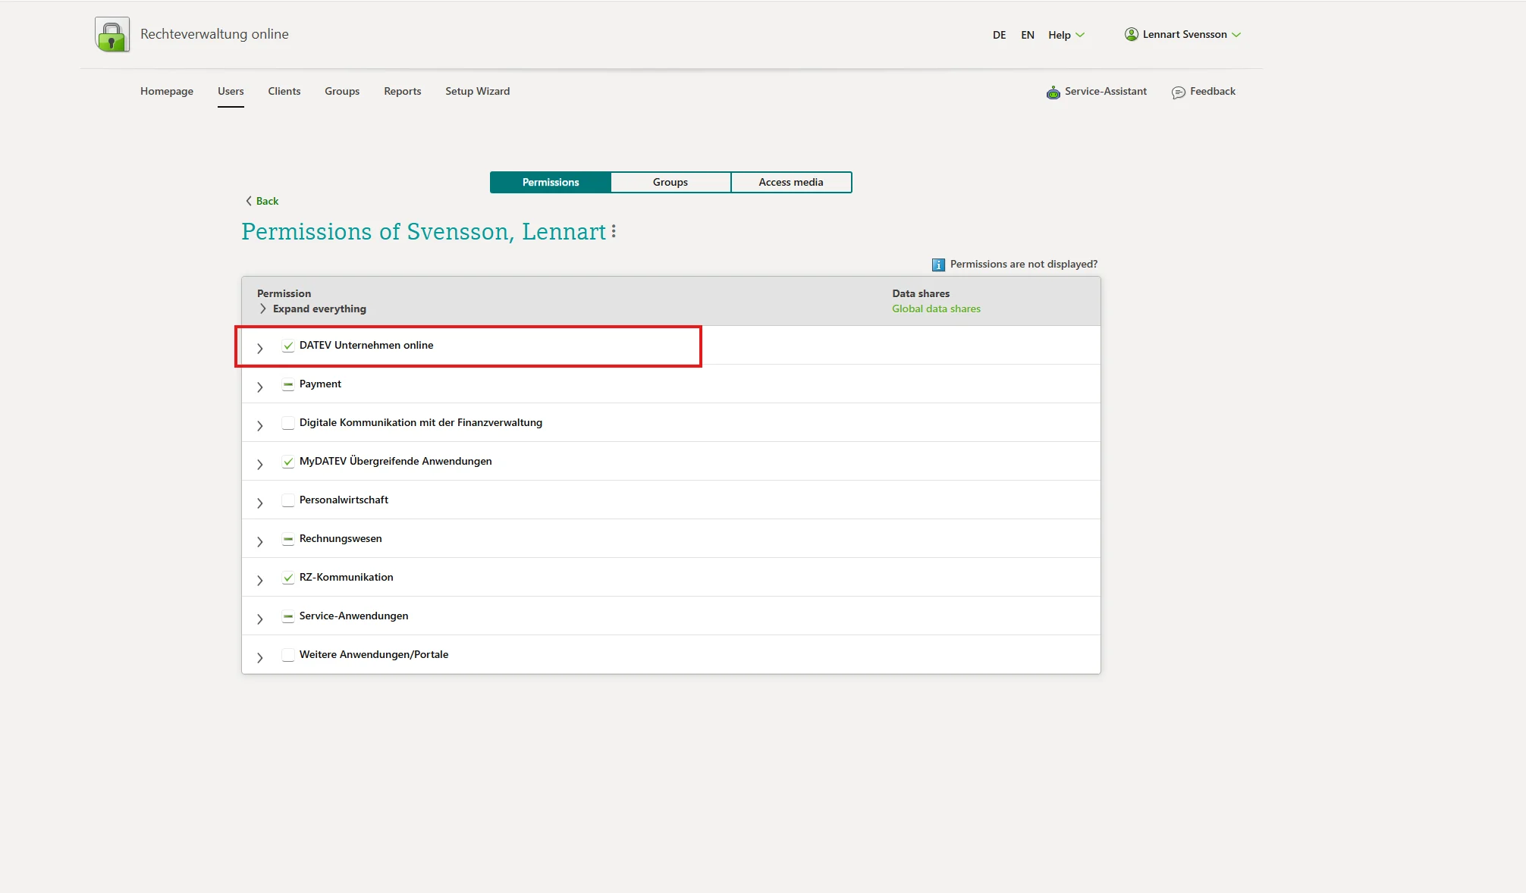Click the Personalwirtschaft row label
This screenshot has height=893, width=1526.
344,500
